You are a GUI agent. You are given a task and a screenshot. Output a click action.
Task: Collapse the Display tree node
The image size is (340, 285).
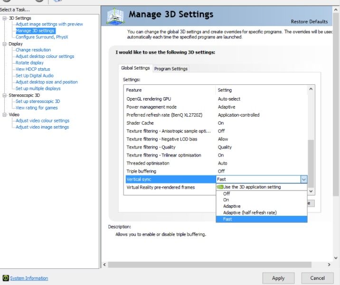[5, 44]
